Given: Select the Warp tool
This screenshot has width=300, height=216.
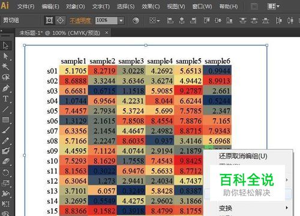Looking at the screenshot, I should point(5,193).
